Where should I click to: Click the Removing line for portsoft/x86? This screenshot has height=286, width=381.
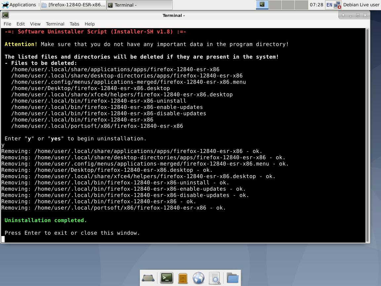click(113, 208)
